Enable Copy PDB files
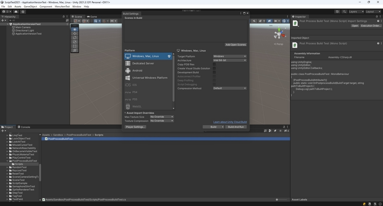 click(x=214, y=64)
